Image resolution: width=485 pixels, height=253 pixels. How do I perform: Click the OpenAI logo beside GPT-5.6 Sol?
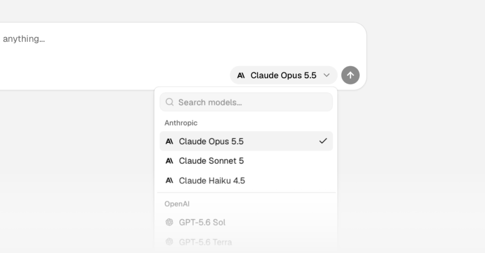click(x=169, y=222)
